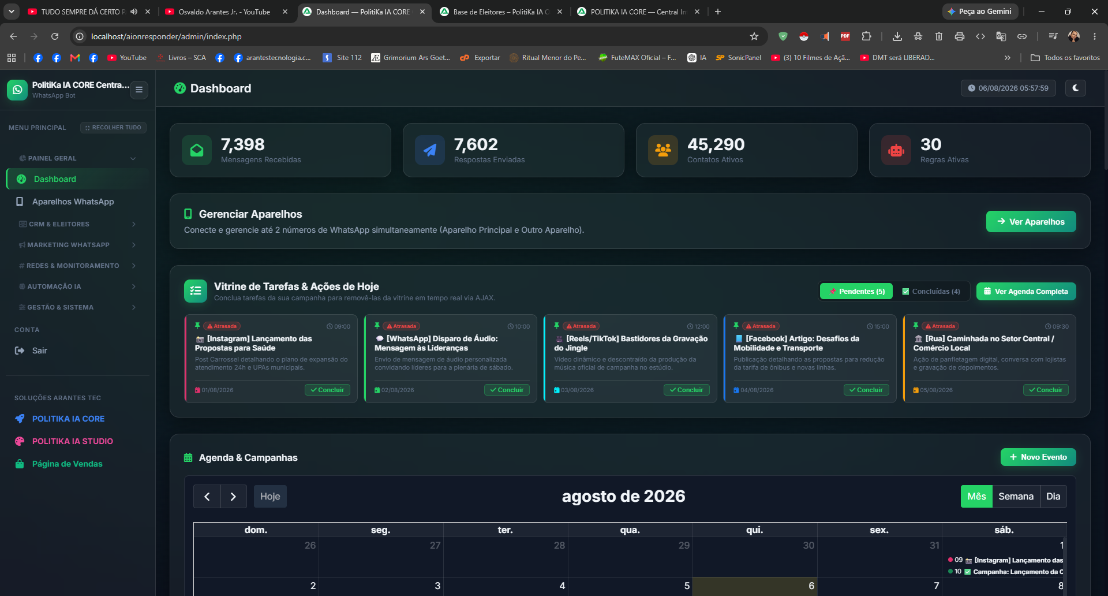The image size is (1108, 596).
Task: Open the browser extensions puzzle icon
Action: click(866, 36)
